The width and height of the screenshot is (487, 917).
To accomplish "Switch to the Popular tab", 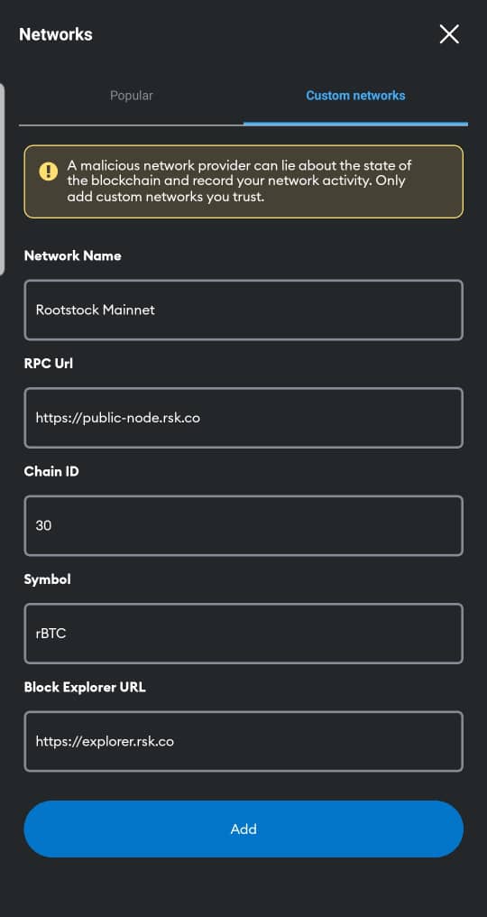I will click(132, 96).
